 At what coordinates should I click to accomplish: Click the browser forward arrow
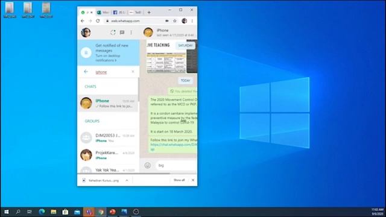[x=90, y=21]
